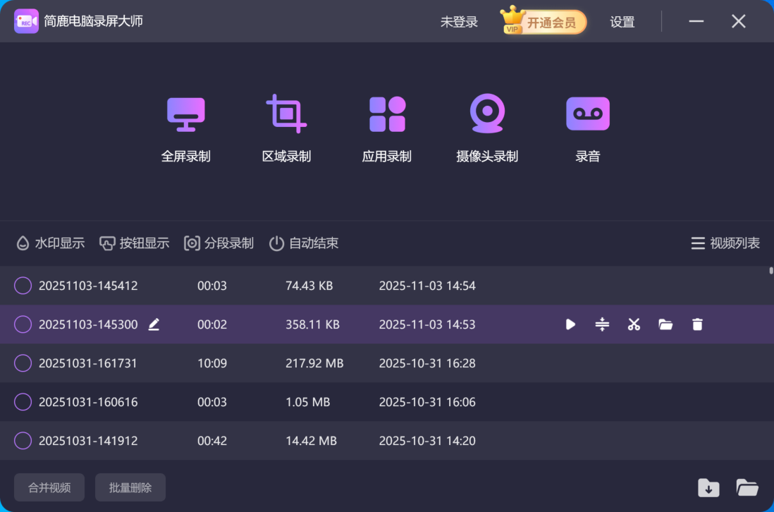Start 摄像头录制 webcam recording

[x=487, y=127]
